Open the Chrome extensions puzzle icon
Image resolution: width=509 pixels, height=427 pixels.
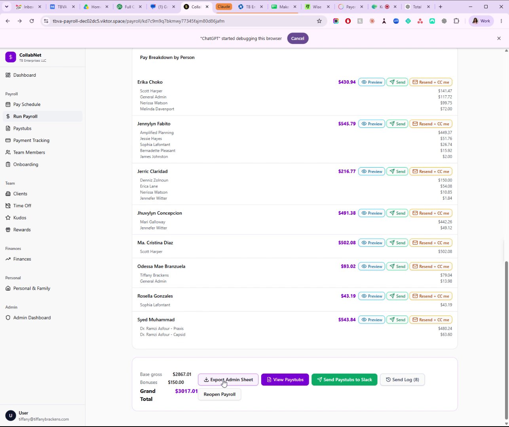point(456,21)
